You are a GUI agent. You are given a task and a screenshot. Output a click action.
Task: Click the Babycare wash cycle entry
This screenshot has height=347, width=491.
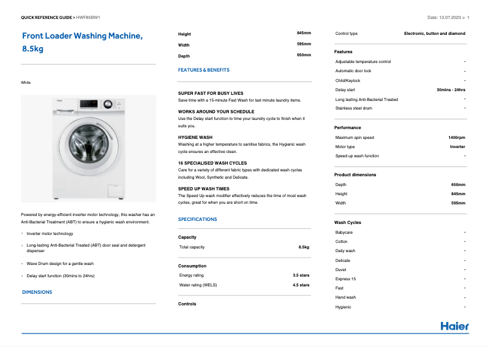click(x=344, y=233)
